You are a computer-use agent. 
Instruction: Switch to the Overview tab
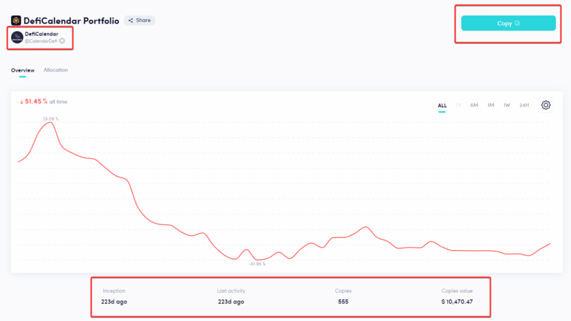22,70
